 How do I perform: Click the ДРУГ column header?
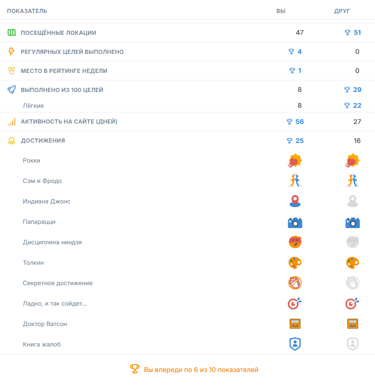pos(342,11)
